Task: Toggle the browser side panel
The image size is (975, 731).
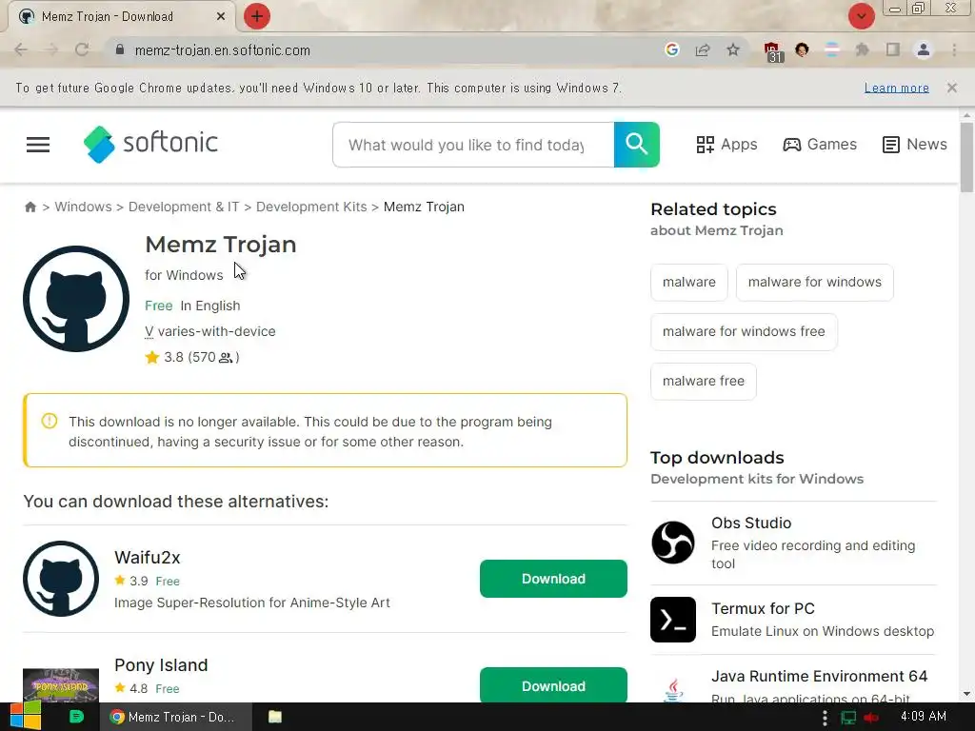Action: coord(893,49)
